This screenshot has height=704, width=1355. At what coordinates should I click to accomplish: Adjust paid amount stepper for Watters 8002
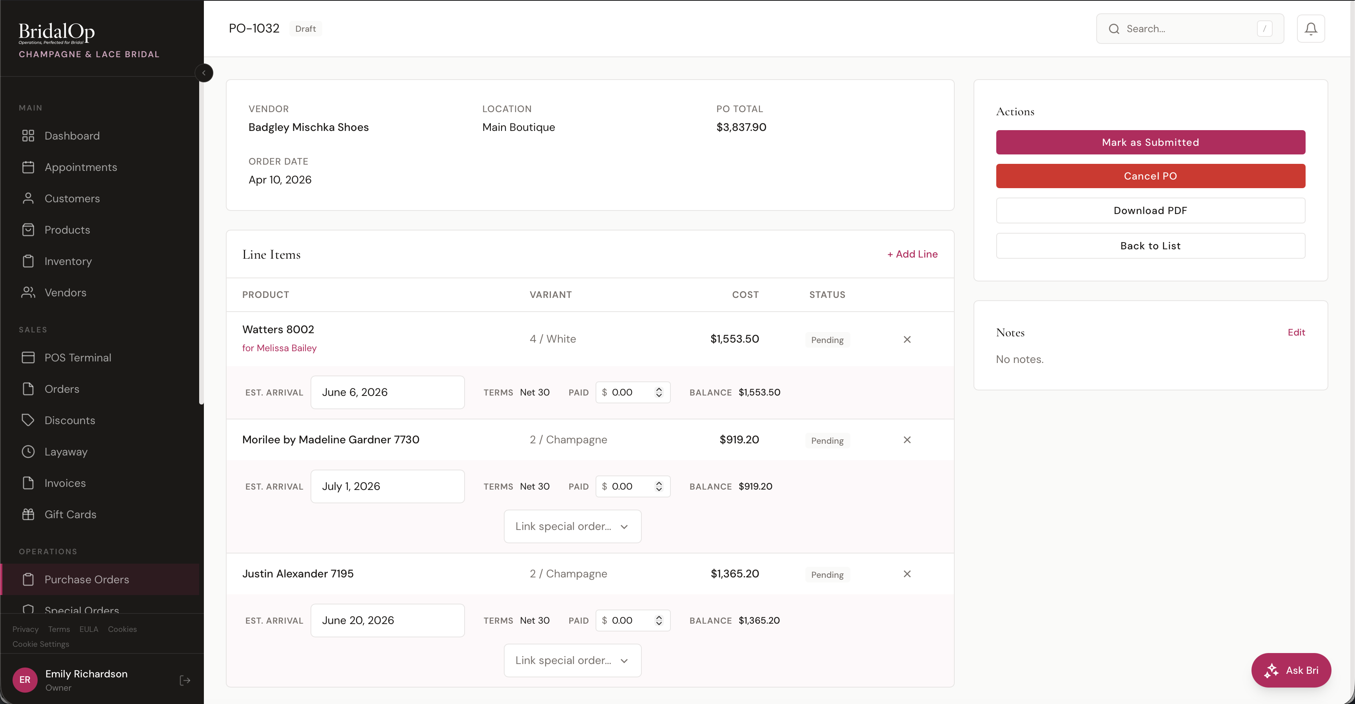click(659, 392)
